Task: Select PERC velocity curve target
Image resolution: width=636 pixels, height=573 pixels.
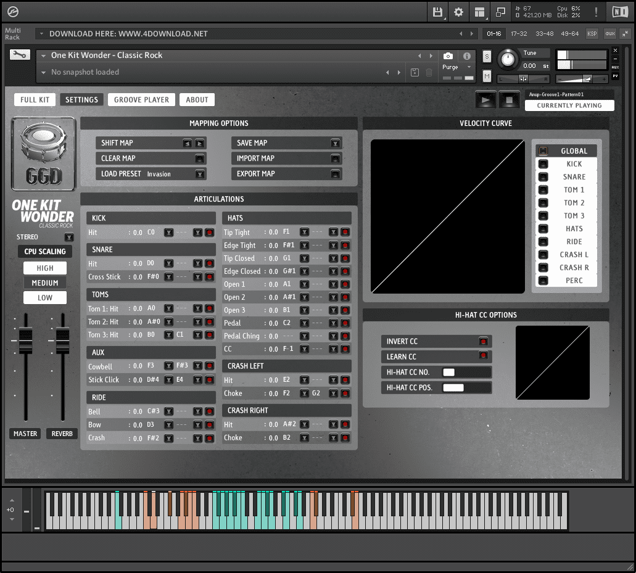Action: point(566,281)
